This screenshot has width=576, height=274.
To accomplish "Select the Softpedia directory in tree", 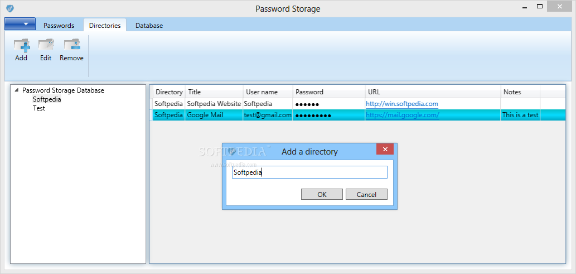I will (x=47, y=99).
